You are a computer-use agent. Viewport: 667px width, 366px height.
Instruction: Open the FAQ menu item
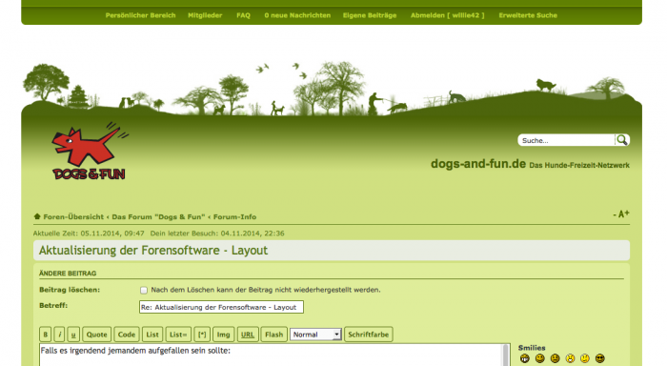pos(243,15)
